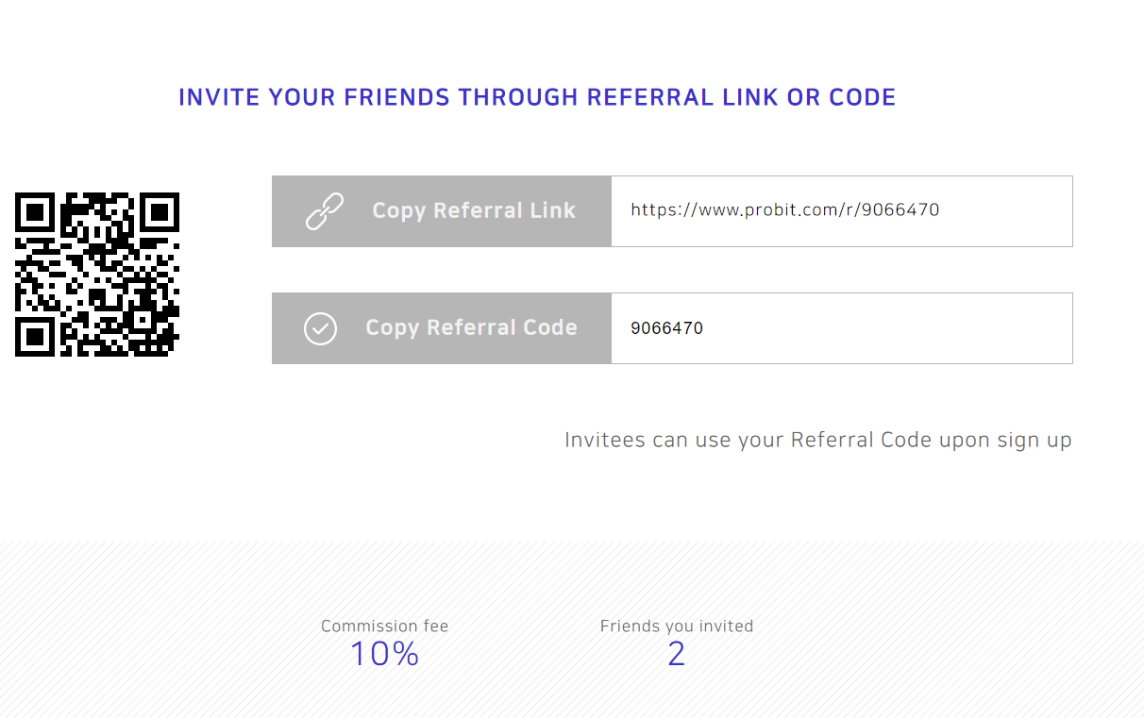This screenshot has width=1144, height=718.
Task: Click the invited friends count 2
Action: click(x=676, y=654)
